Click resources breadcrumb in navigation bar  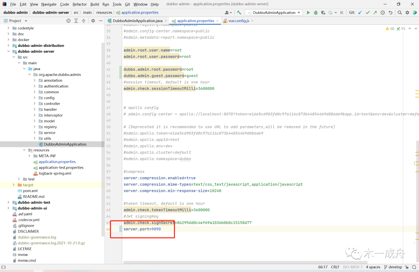[104, 12]
